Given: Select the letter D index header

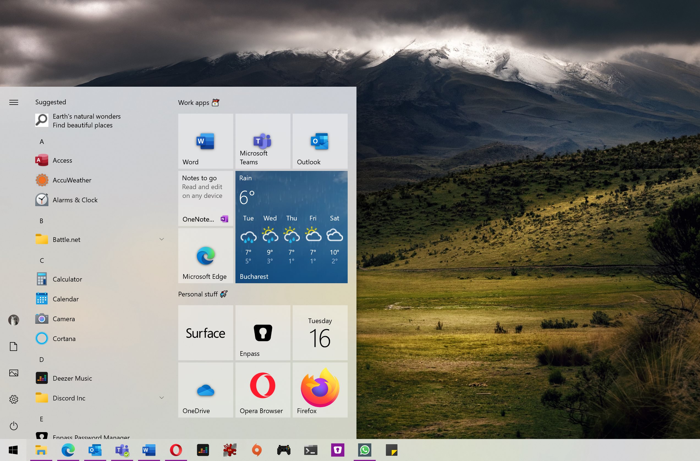Looking at the screenshot, I should [x=42, y=359].
